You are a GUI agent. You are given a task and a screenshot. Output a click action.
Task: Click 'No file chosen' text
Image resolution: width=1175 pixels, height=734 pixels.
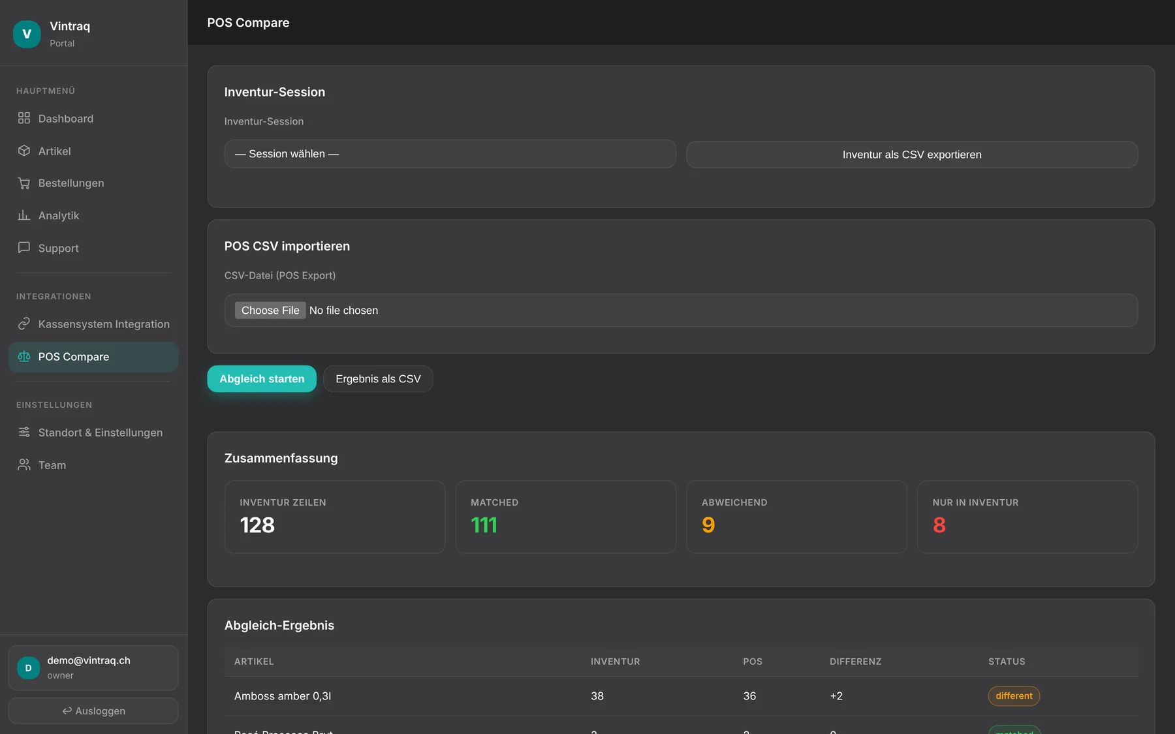[343, 311]
